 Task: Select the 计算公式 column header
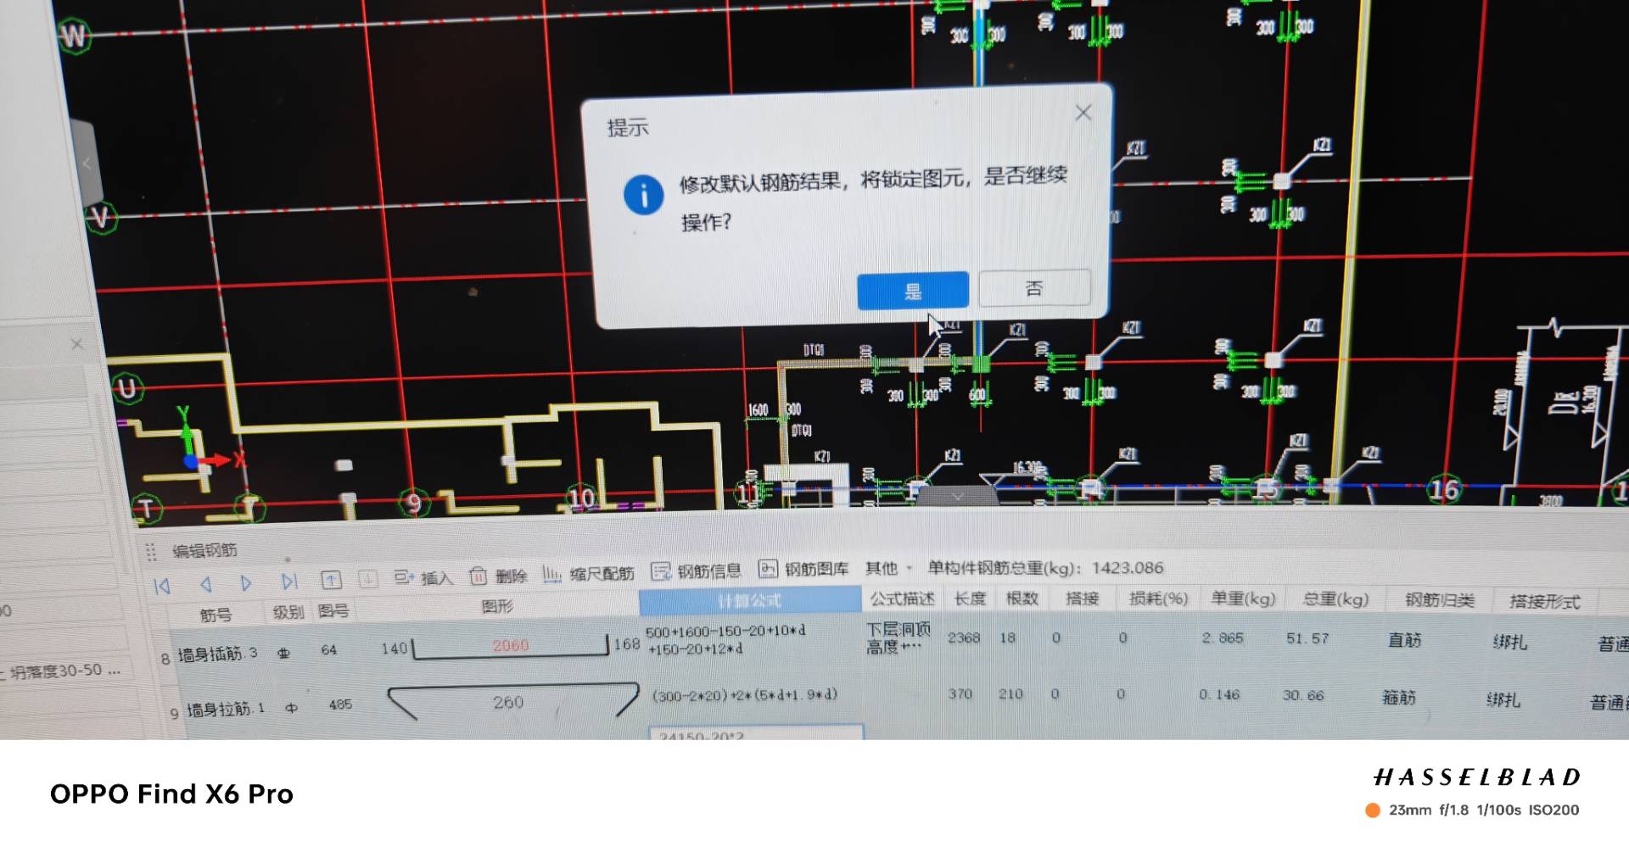click(x=750, y=601)
